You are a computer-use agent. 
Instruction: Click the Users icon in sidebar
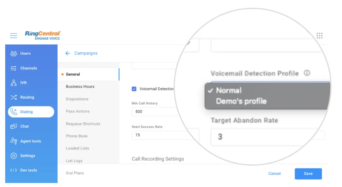tap(14, 53)
